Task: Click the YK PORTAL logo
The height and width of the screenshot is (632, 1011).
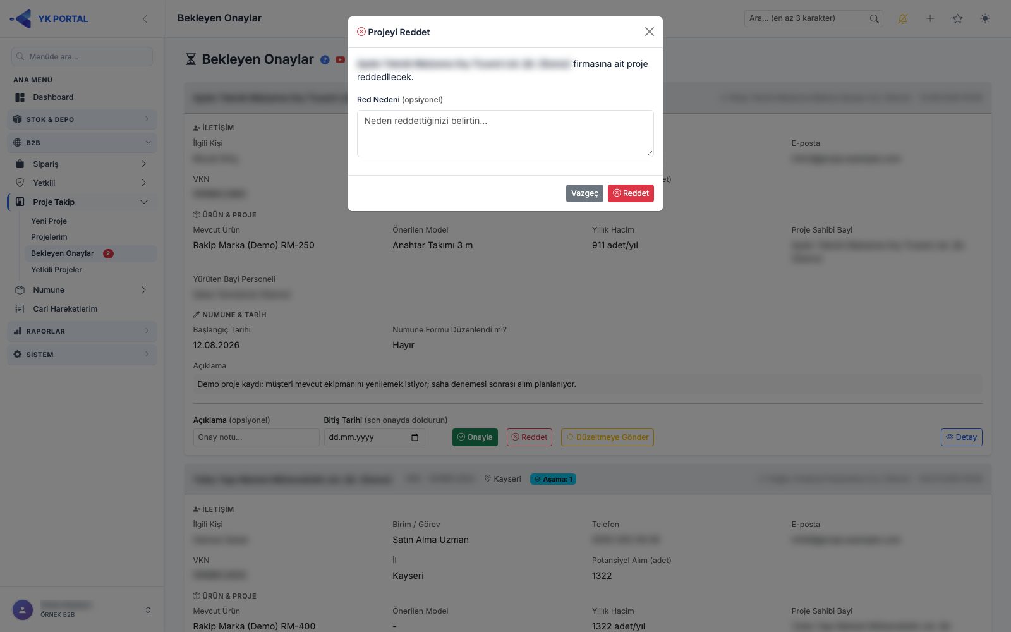Action: click(49, 19)
